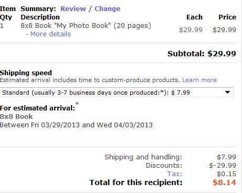
Task: Click the Total for this recipient label
Action: tap(136, 182)
